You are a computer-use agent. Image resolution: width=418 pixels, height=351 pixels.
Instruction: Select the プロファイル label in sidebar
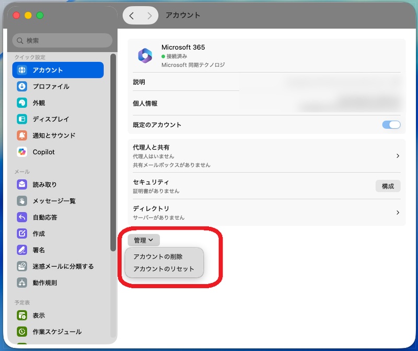point(51,86)
